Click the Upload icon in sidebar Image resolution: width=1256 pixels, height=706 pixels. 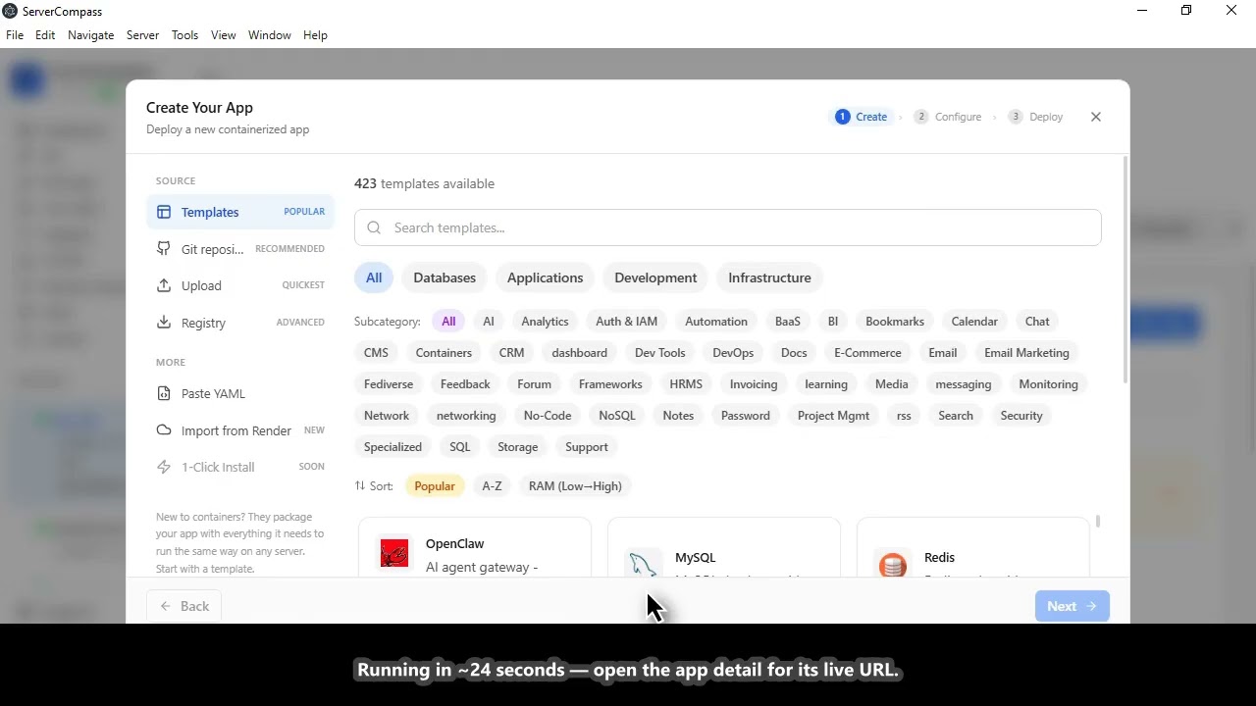(164, 285)
